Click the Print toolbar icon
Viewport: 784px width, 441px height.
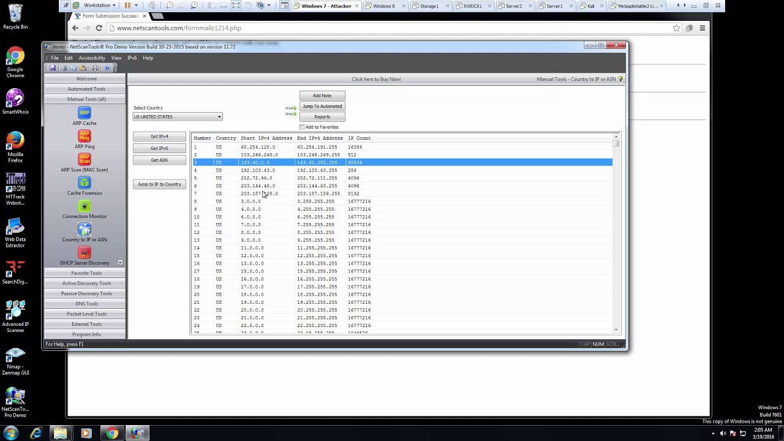95,68
